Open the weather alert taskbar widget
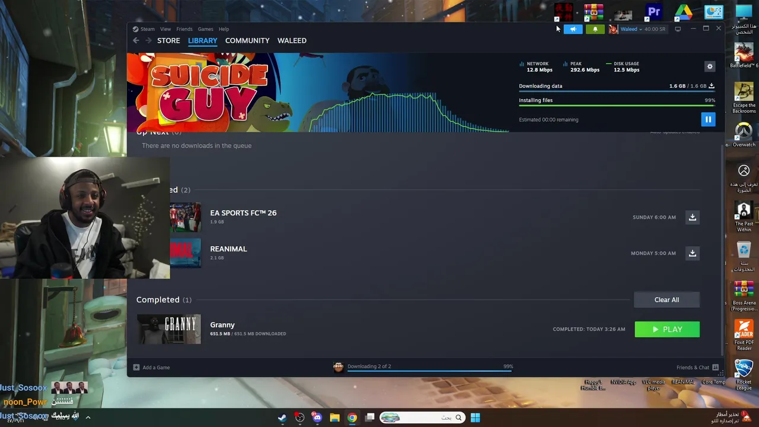Viewport: 759px width, 427px height. (x=731, y=417)
